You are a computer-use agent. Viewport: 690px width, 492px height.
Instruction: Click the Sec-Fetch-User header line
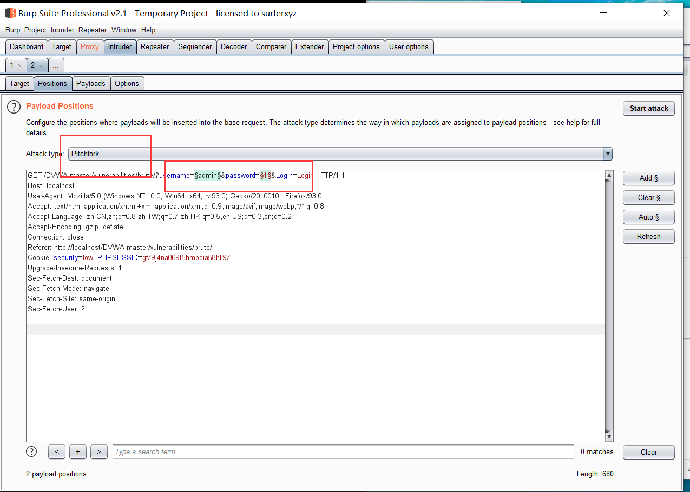click(58, 309)
